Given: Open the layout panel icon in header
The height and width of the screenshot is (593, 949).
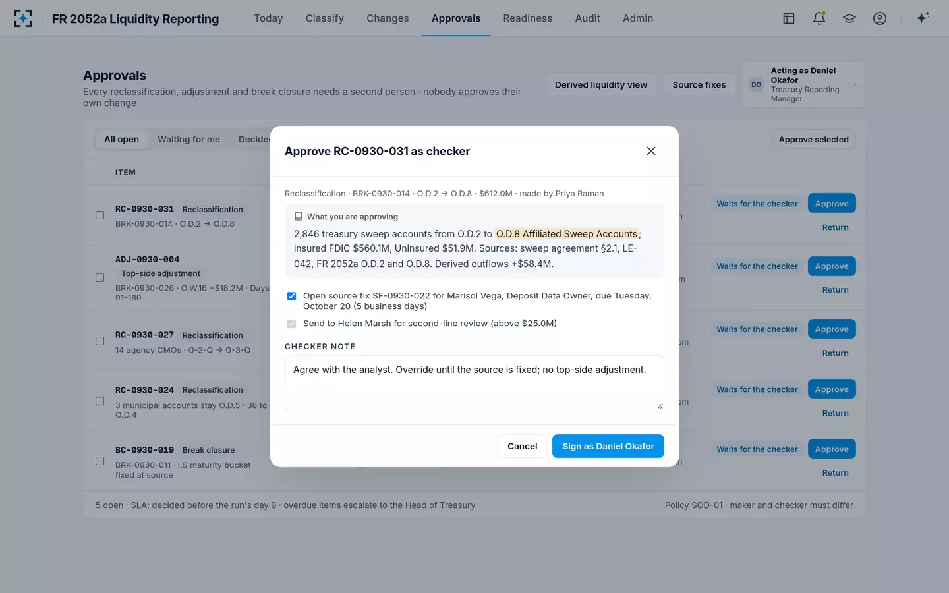Looking at the screenshot, I should [789, 18].
